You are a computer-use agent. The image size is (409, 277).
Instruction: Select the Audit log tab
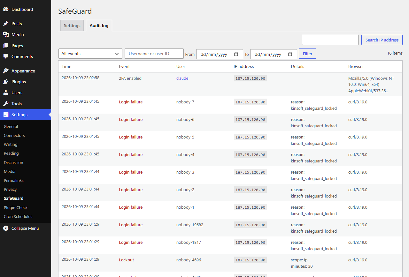click(x=99, y=26)
